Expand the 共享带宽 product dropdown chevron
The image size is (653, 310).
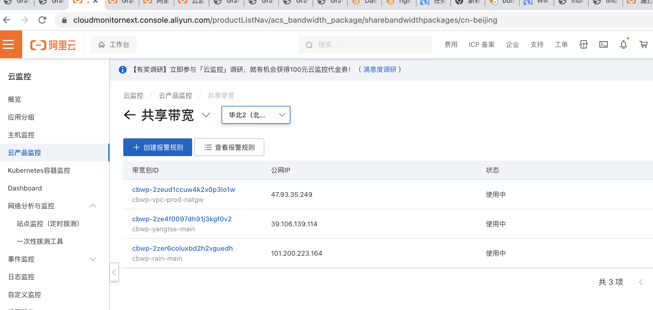[206, 115]
